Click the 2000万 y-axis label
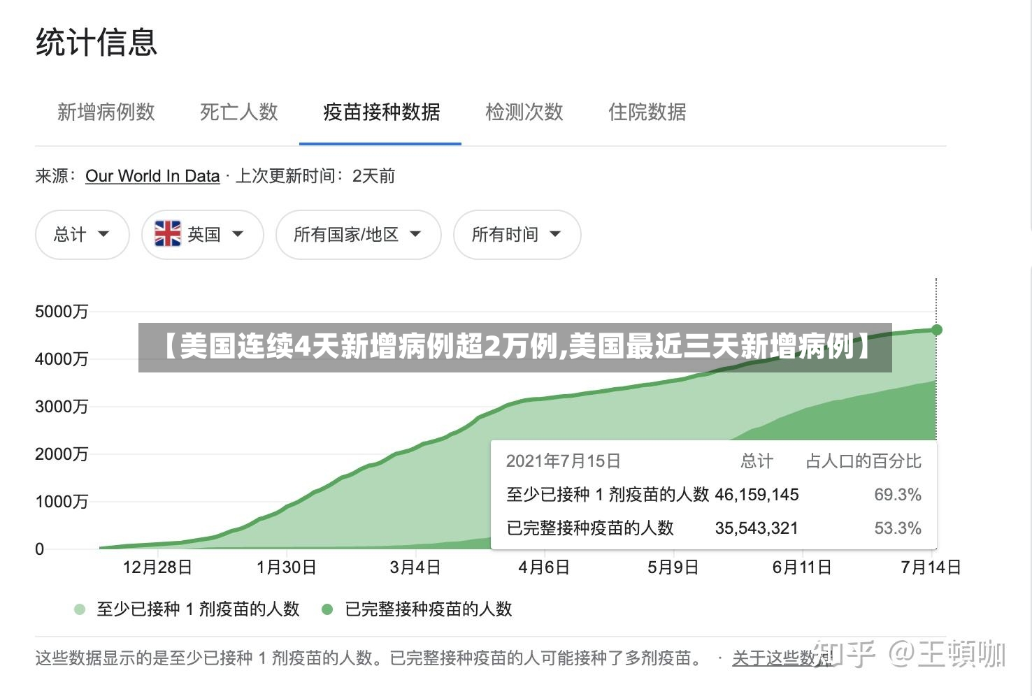The image size is (1032, 696). point(62,454)
